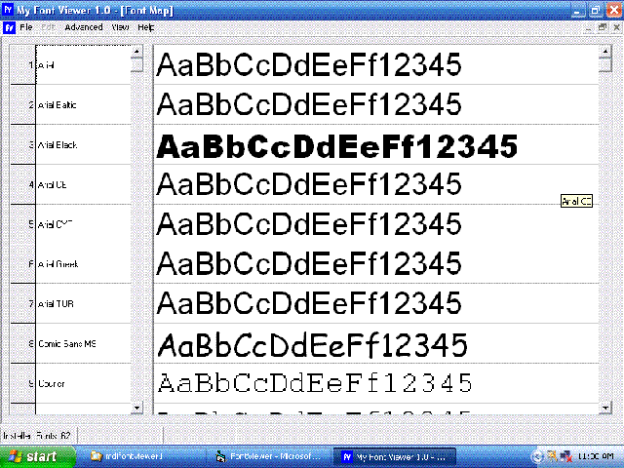This screenshot has height=468, width=624.
Task: Switch to the Fontviewer - Microsoft taskbar window
Action: (x=263, y=456)
